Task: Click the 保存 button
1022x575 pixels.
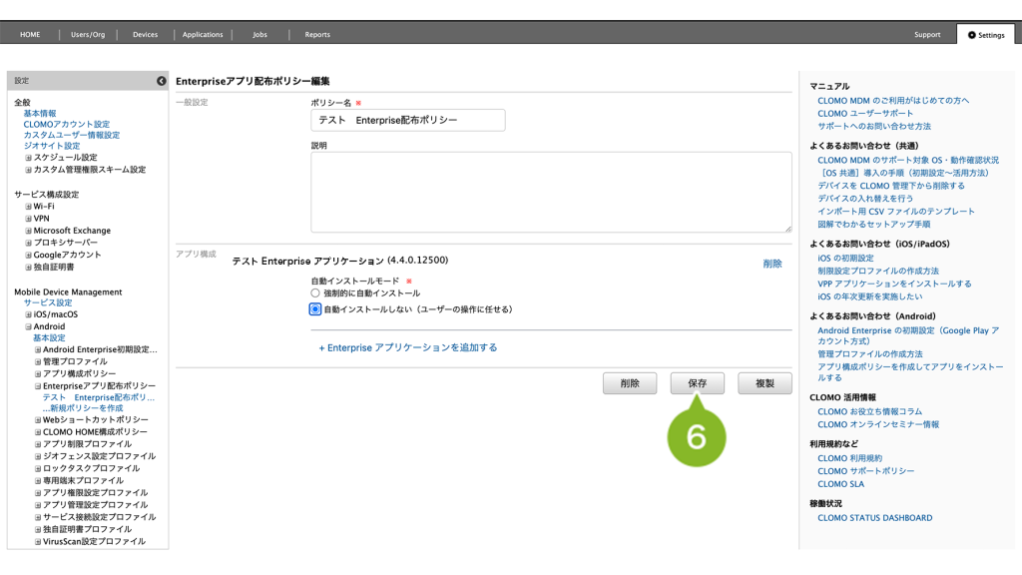Action: tap(697, 383)
